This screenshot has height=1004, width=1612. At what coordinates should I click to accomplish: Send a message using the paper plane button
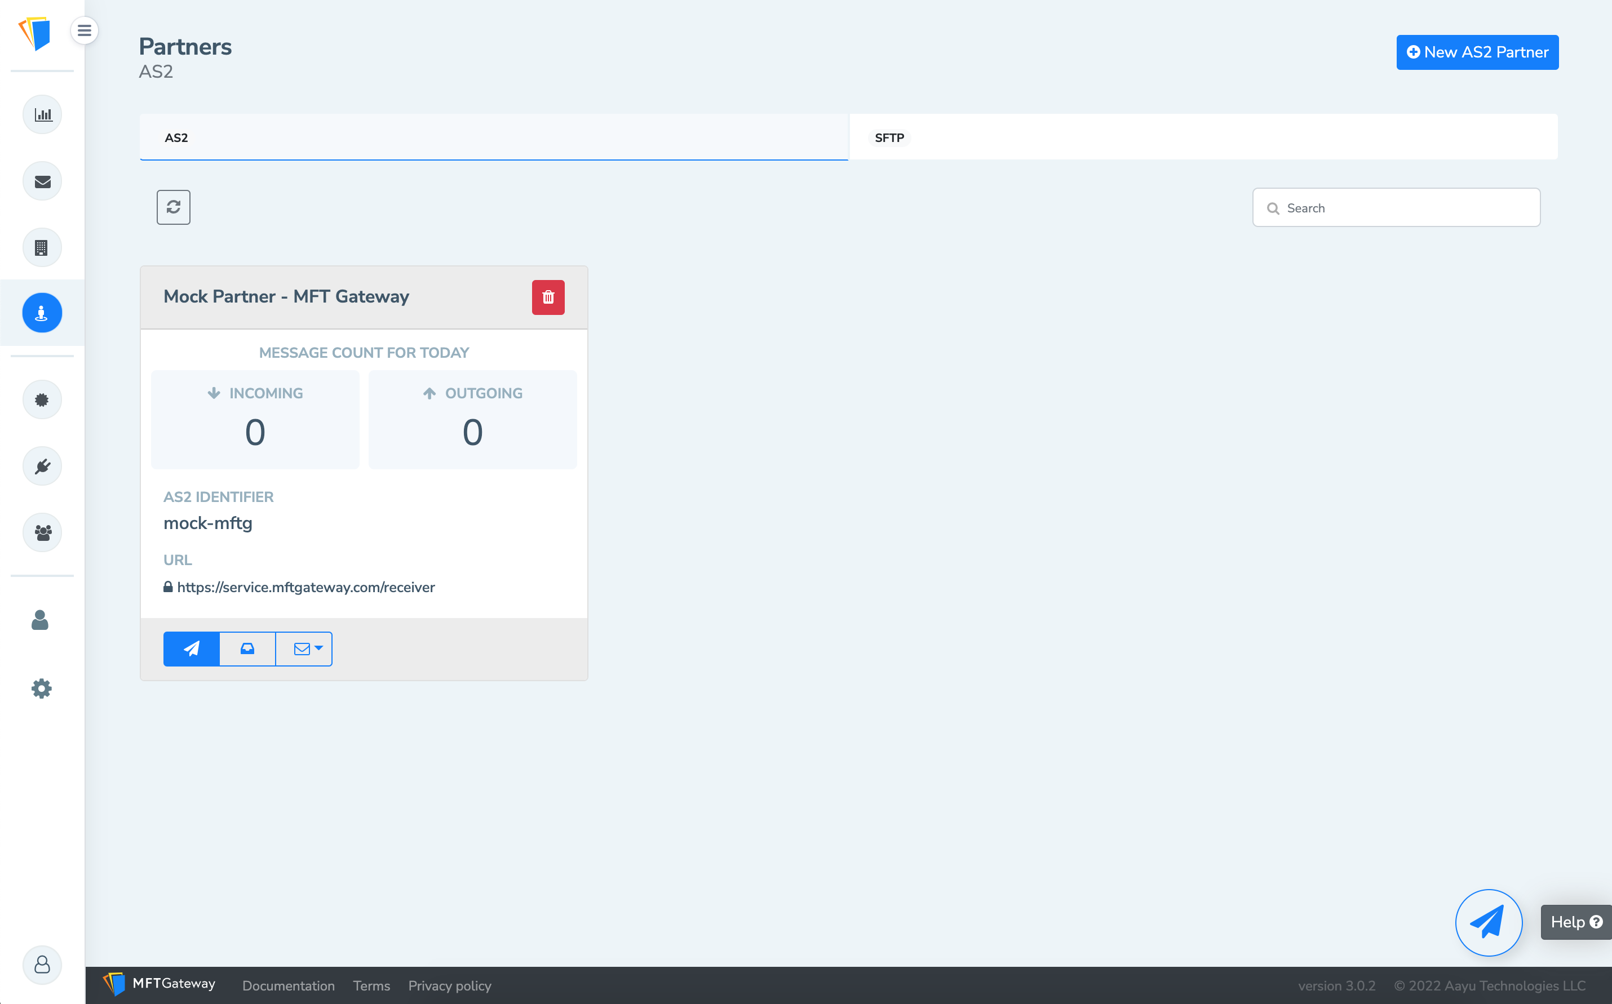191,648
